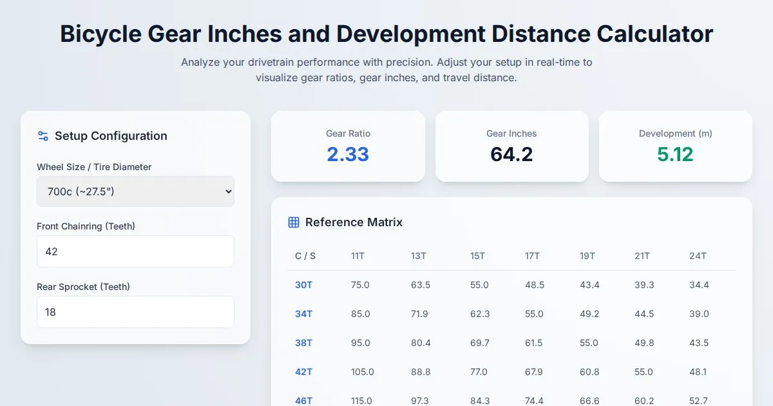The image size is (773, 406).
Task: Select the 34T chainring row header
Action: 303,314
